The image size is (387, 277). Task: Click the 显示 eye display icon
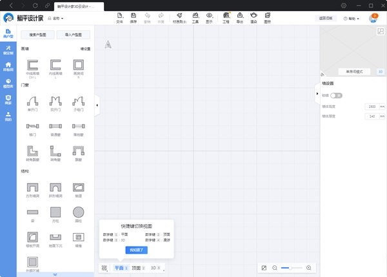point(209,16)
